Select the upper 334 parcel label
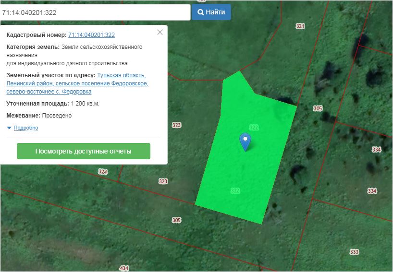 coord(376,150)
